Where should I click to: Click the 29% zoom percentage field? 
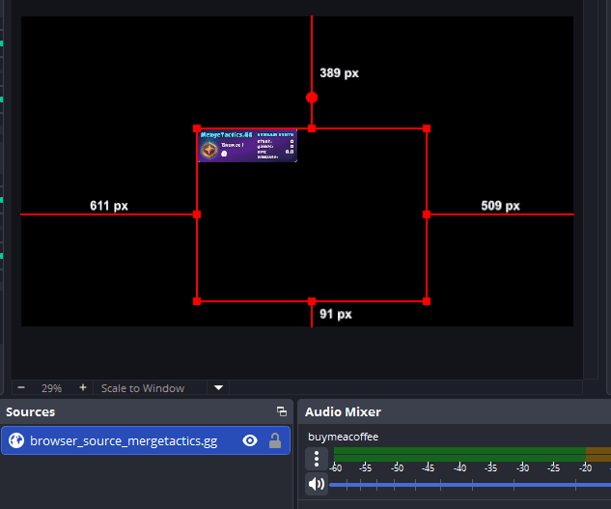(51, 388)
